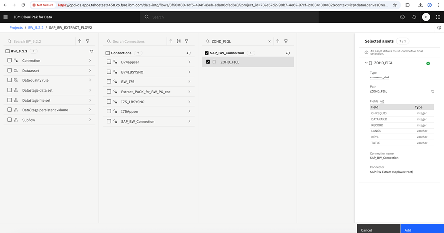Check the Data asset checkbox
Screen dimensions: 444x233
click(x=10, y=70)
